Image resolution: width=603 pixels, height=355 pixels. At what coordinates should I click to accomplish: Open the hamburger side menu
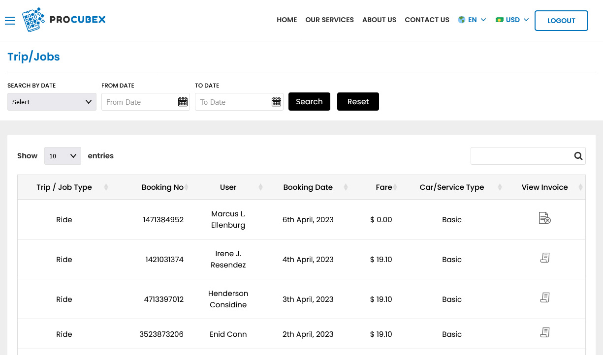(10, 21)
